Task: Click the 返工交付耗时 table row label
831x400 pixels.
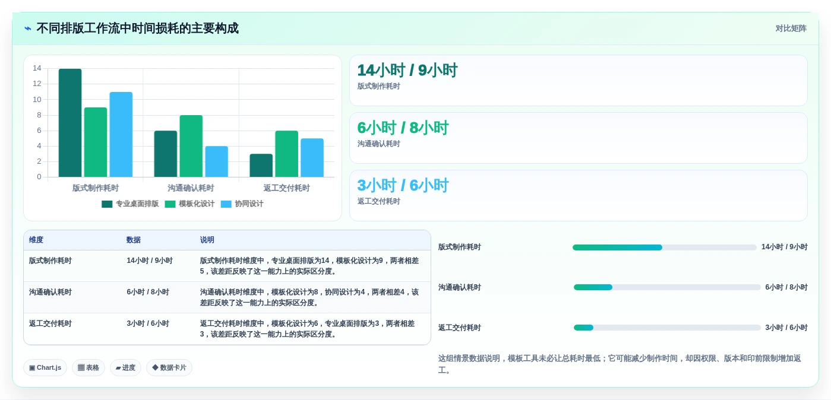Action: tap(50, 323)
